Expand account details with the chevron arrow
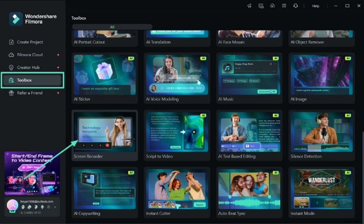The height and width of the screenshot is (224, 364). click(55, 207)
